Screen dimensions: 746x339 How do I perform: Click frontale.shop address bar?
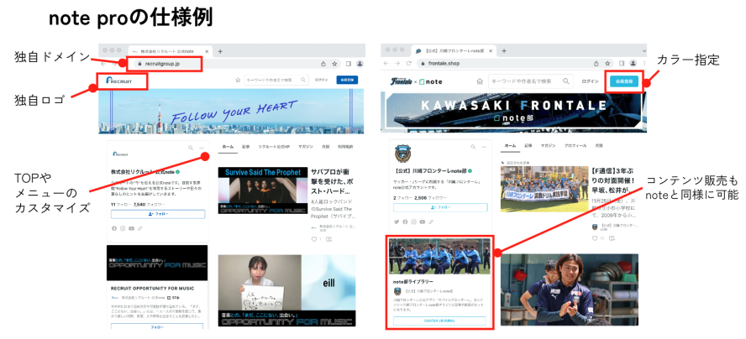tap(516, 63)
